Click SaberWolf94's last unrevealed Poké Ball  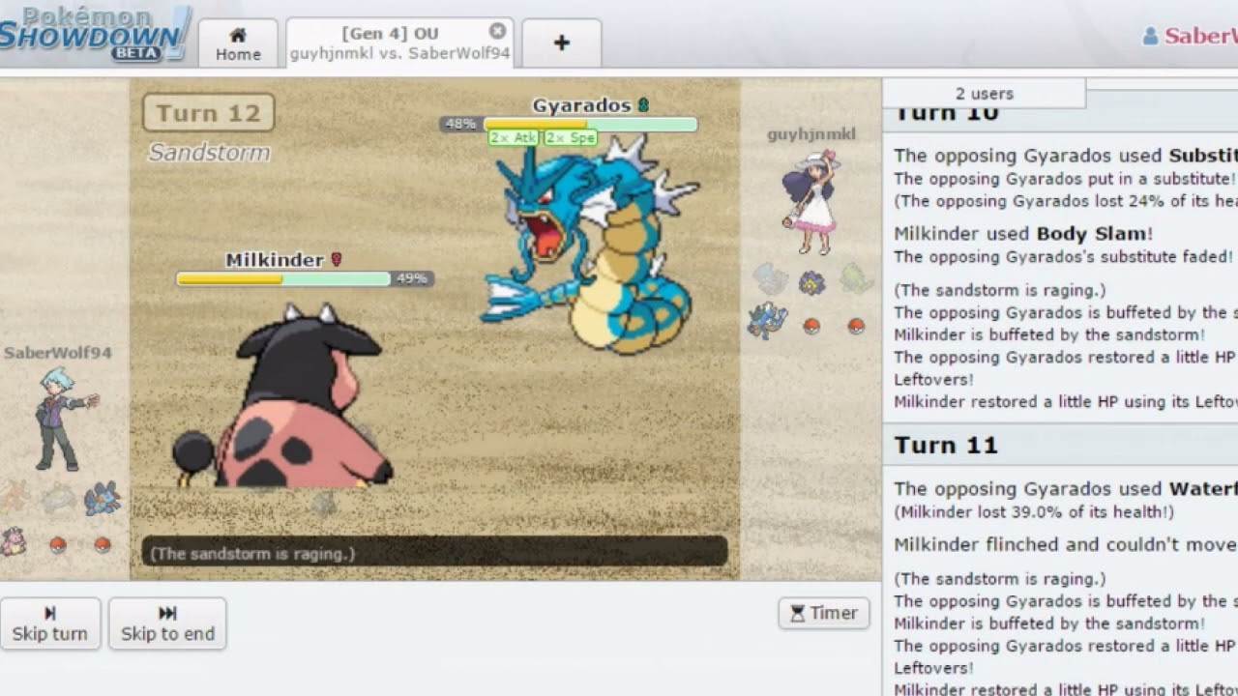pyautogui.click(x=103, y=544)
